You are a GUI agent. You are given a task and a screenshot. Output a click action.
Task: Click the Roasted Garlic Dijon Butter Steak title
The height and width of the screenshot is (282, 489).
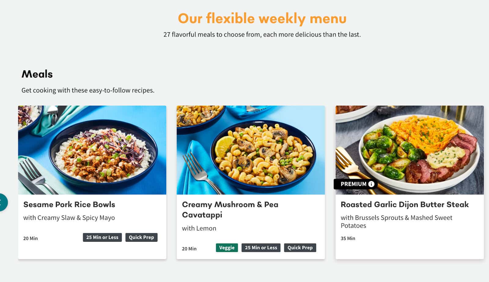pos(404,204)
